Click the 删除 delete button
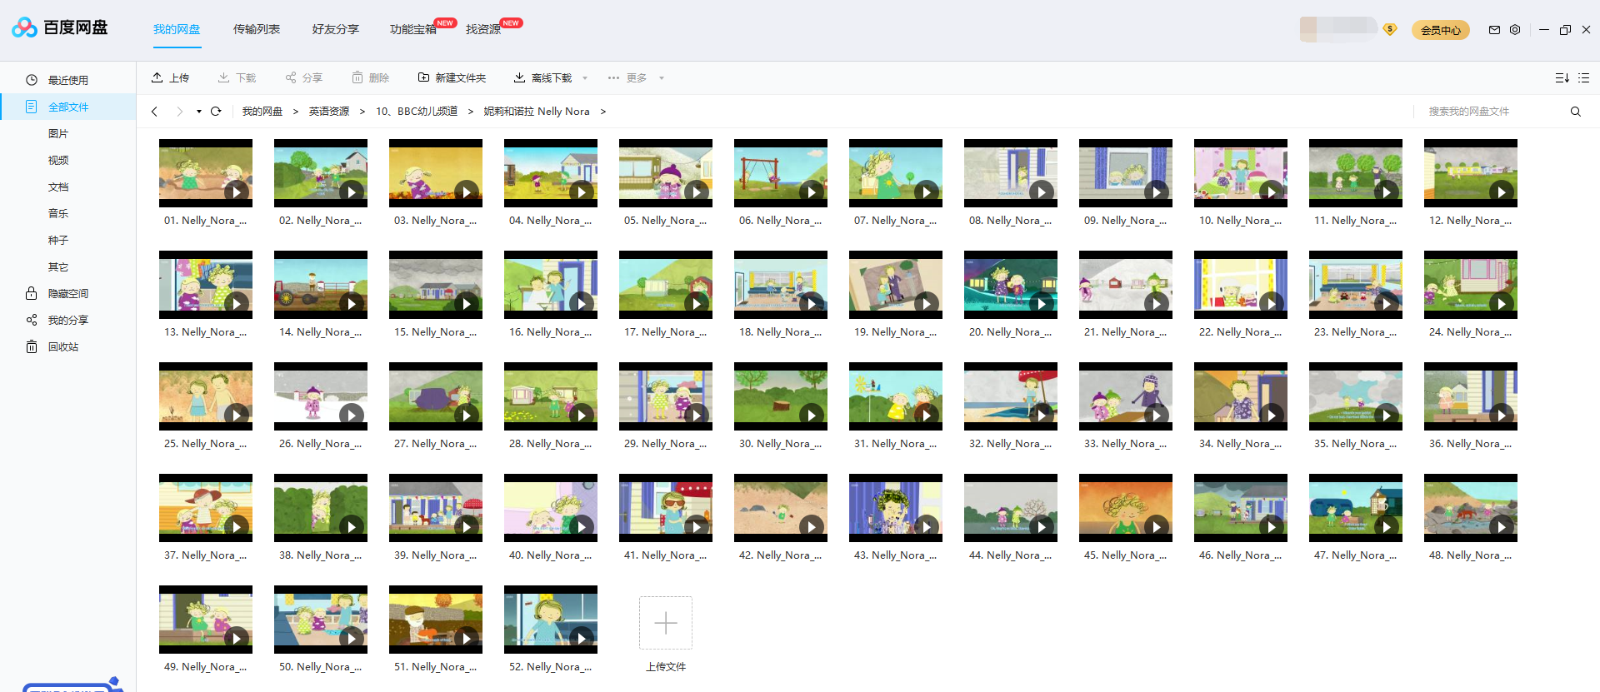 coord(371,77)
